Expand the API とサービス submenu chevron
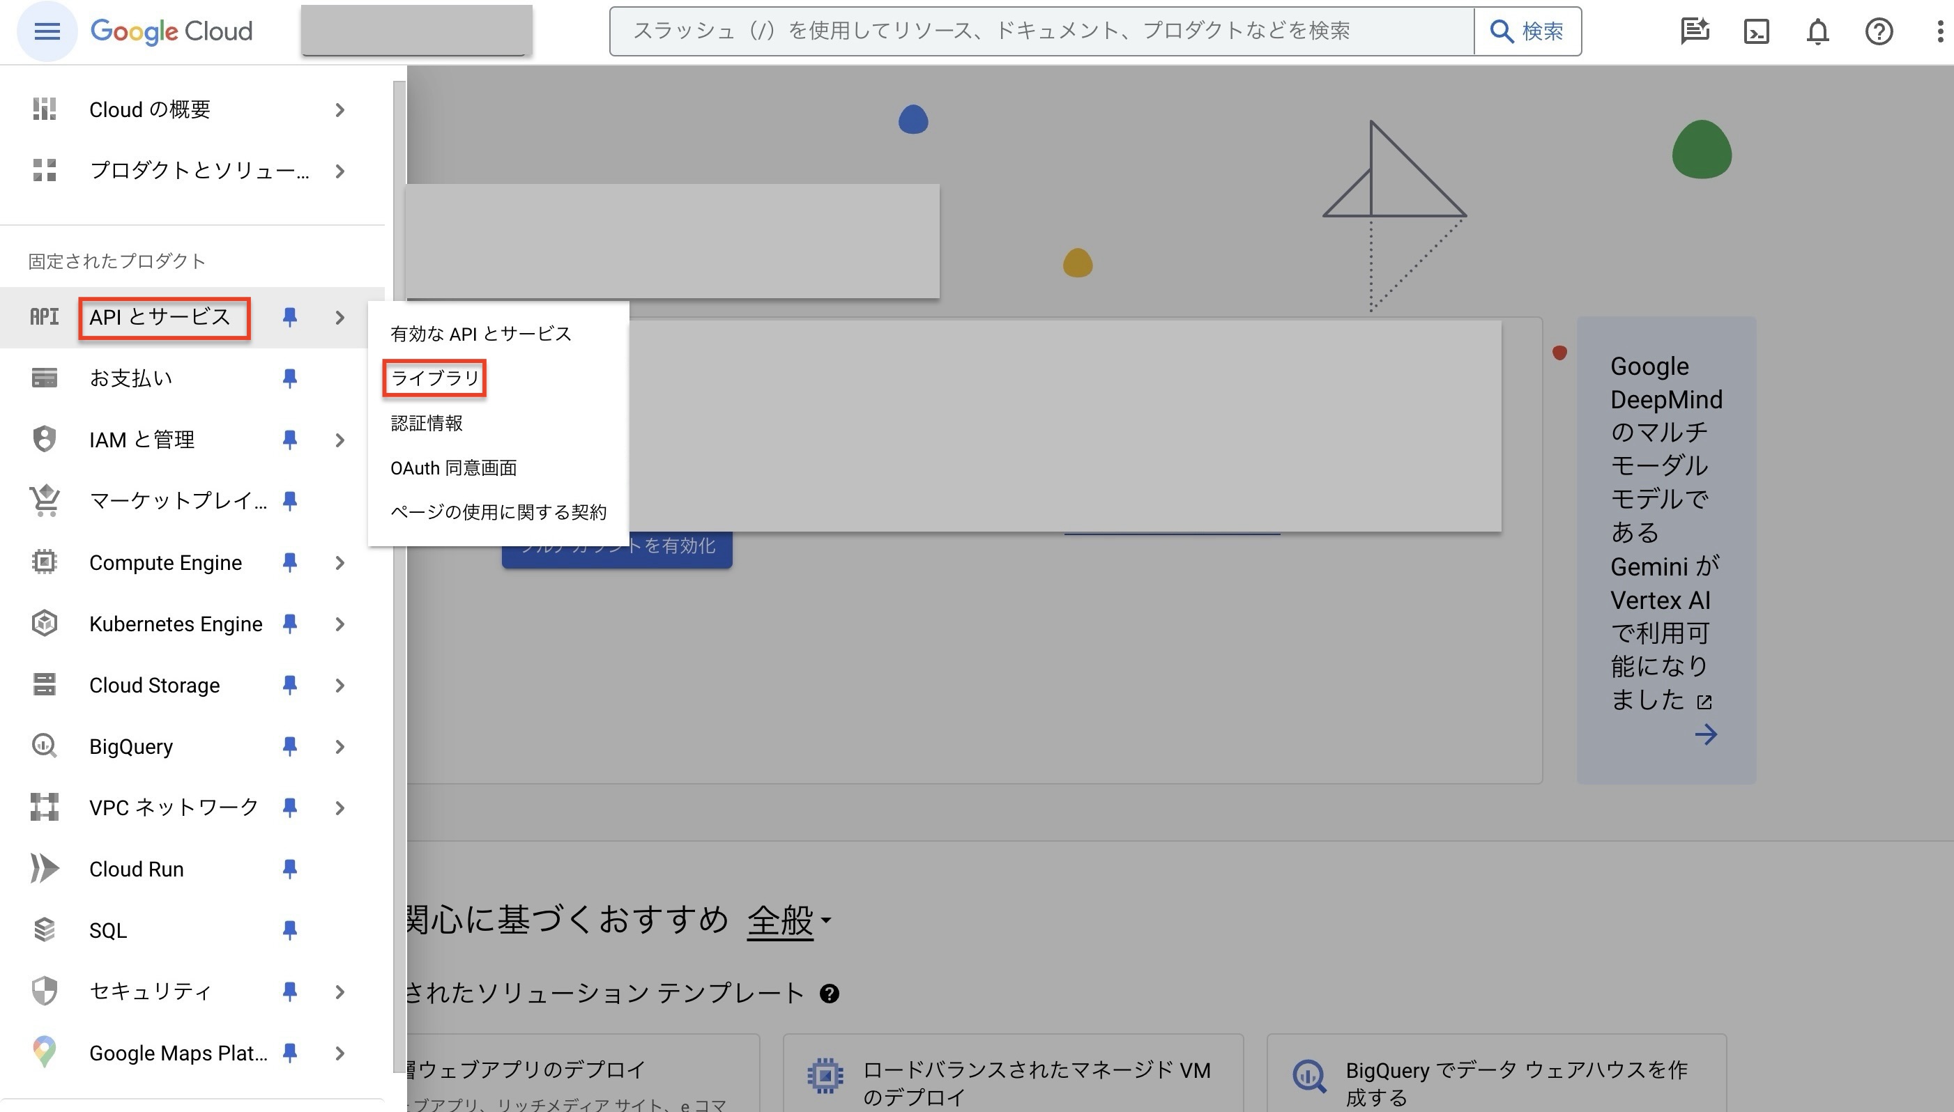The width and height of the screenshot is (1954, 1112). [x=340, y=317]
